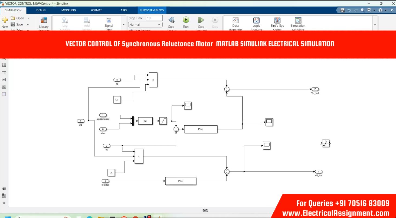Viewport: 396px width, 218px height.
Task: Expand the Open dropdown arrow
Action: pos(29,18)
